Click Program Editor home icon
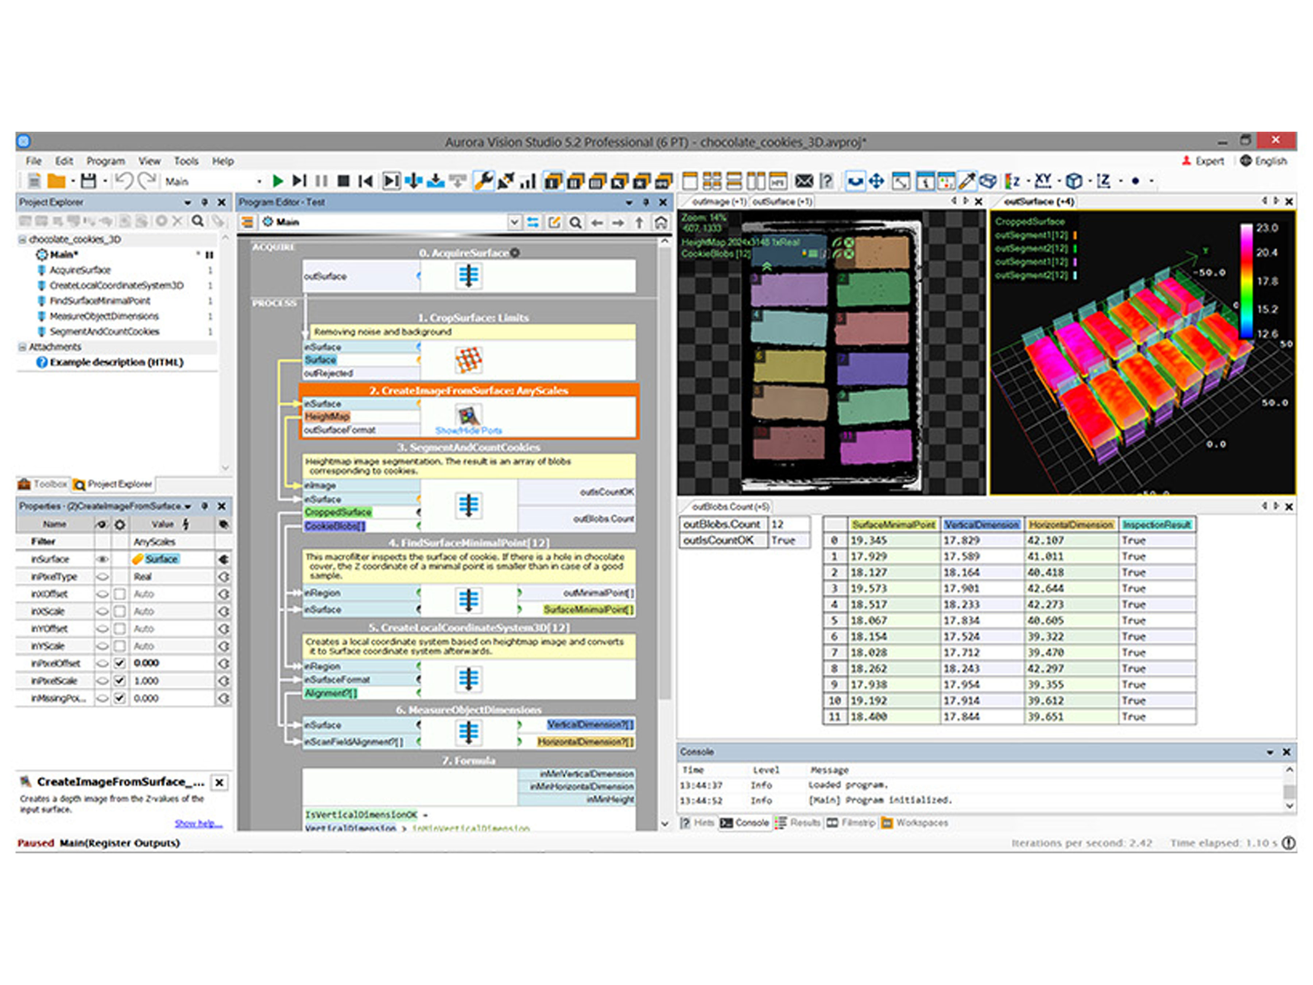This screenshot has width=1313, height=985. point(661,222)
